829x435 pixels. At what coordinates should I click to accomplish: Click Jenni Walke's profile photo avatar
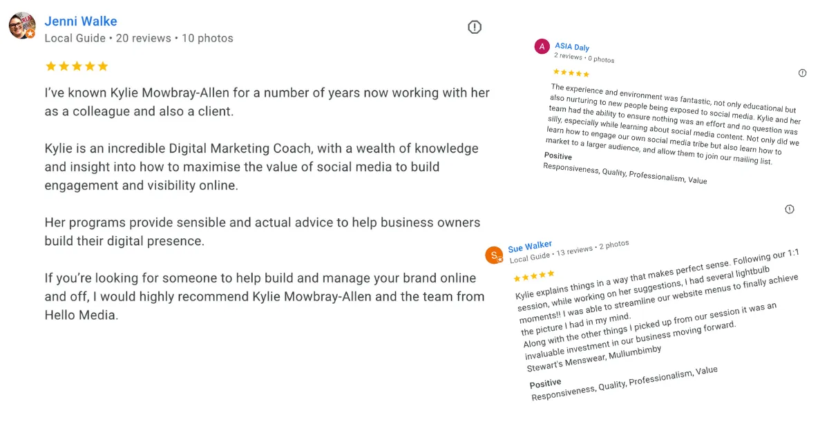pos(22,26)
